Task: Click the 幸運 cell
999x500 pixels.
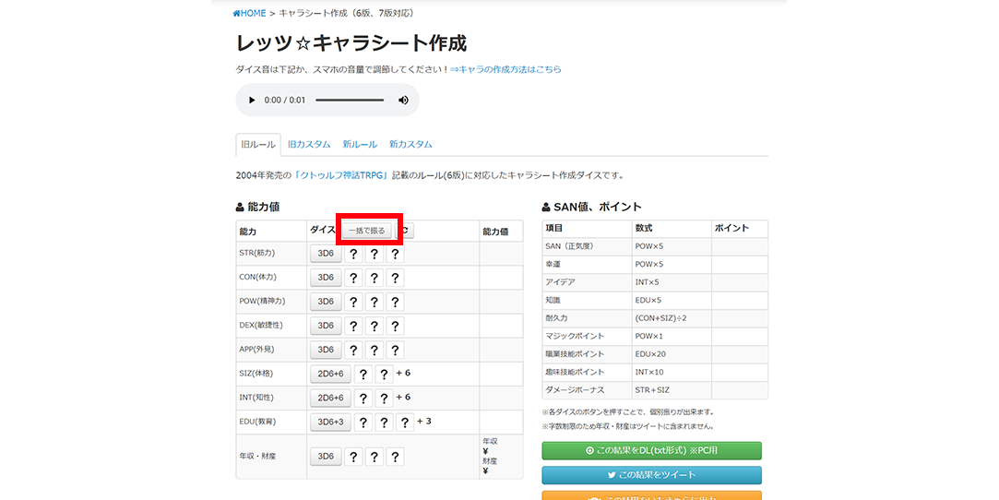Action: pyautogui.click(x=587, y=264)
